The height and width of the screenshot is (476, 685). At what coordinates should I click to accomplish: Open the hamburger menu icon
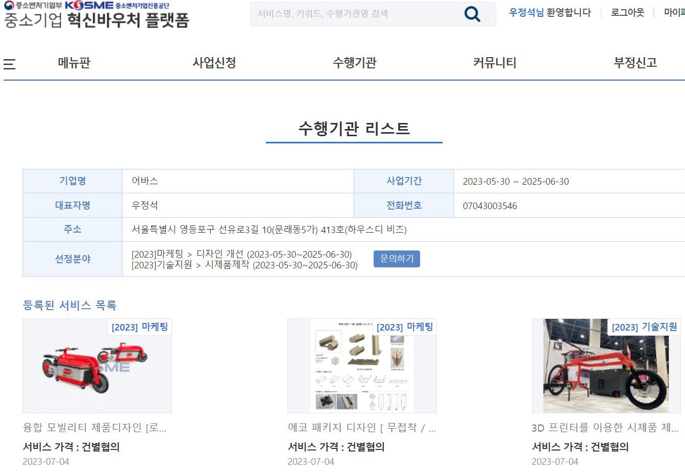point(9,64)
